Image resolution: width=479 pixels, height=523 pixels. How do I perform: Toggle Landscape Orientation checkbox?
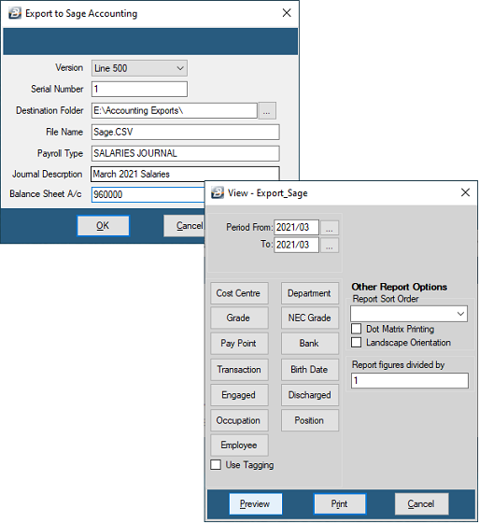click(x=357, y=343)
